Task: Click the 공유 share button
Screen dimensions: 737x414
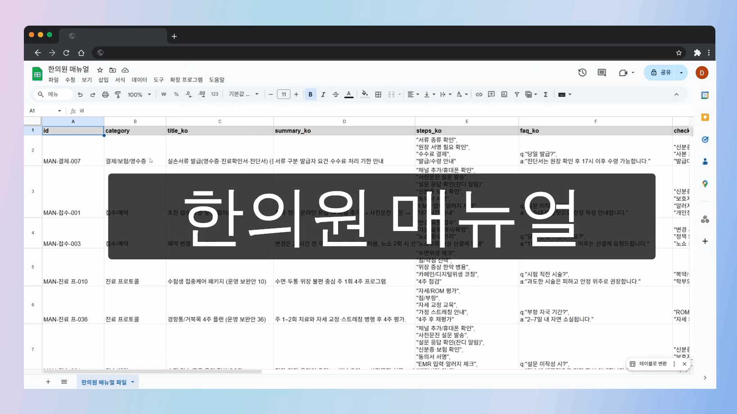Action: coord(660,72)
